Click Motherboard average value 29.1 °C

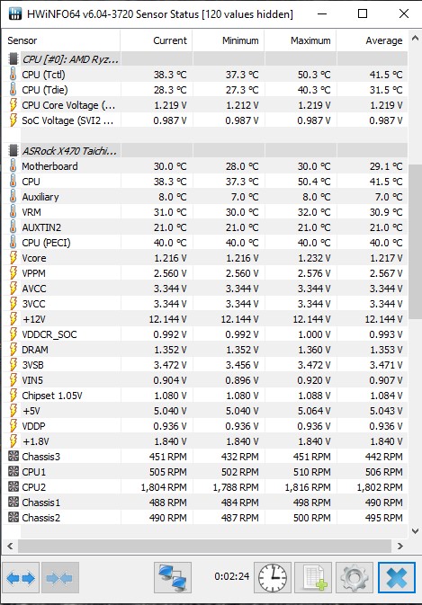386,166
